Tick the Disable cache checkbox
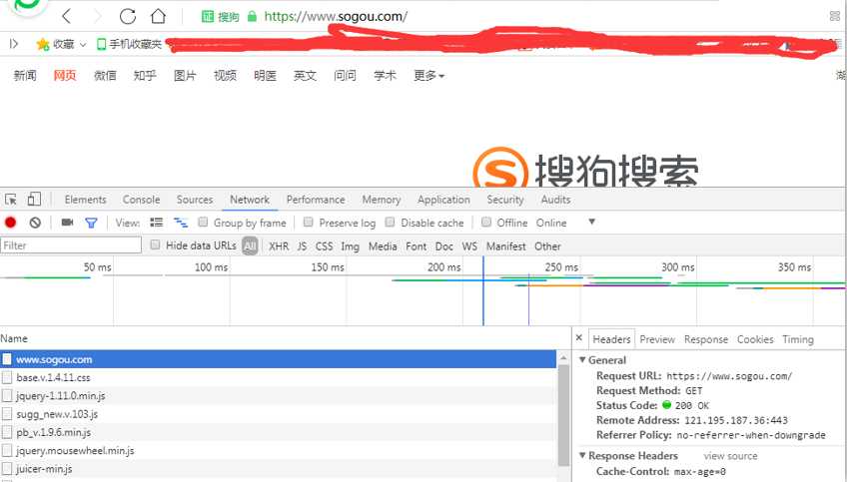847x482 pixels. [390, 222]
